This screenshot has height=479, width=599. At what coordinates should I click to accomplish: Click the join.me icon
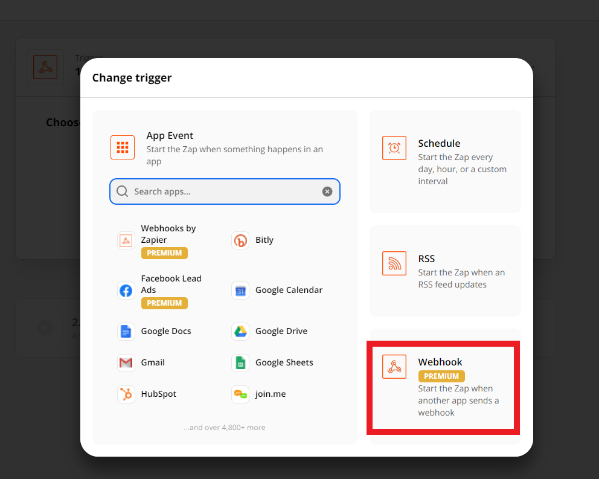pos(240,394)
